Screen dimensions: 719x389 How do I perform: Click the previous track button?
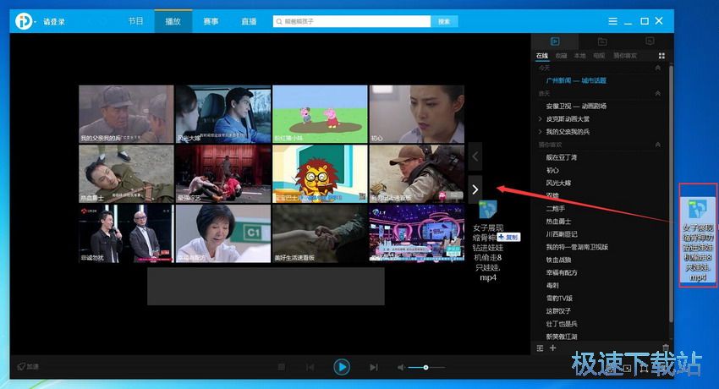[x=310, y=367]
